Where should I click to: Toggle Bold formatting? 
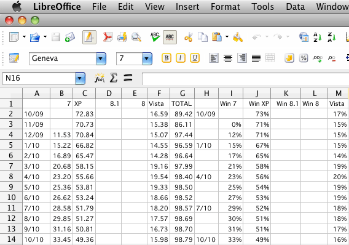tap(167, 58)
